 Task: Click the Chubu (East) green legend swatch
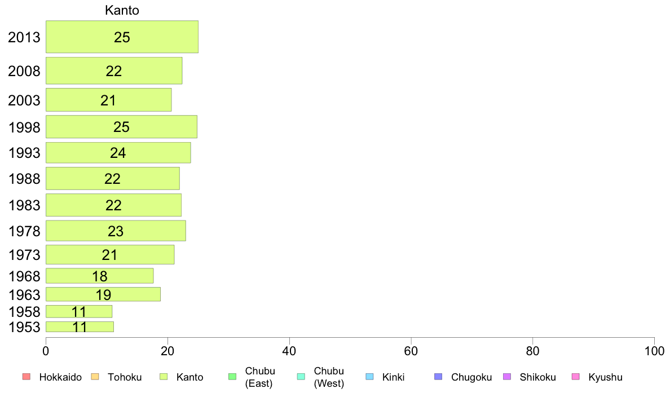232,377
